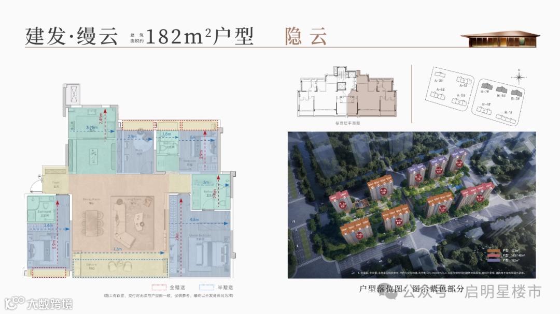Click building A-1# on the site map
The width and height of the screenshot is (560, 314).
click(x=464, y=81)
